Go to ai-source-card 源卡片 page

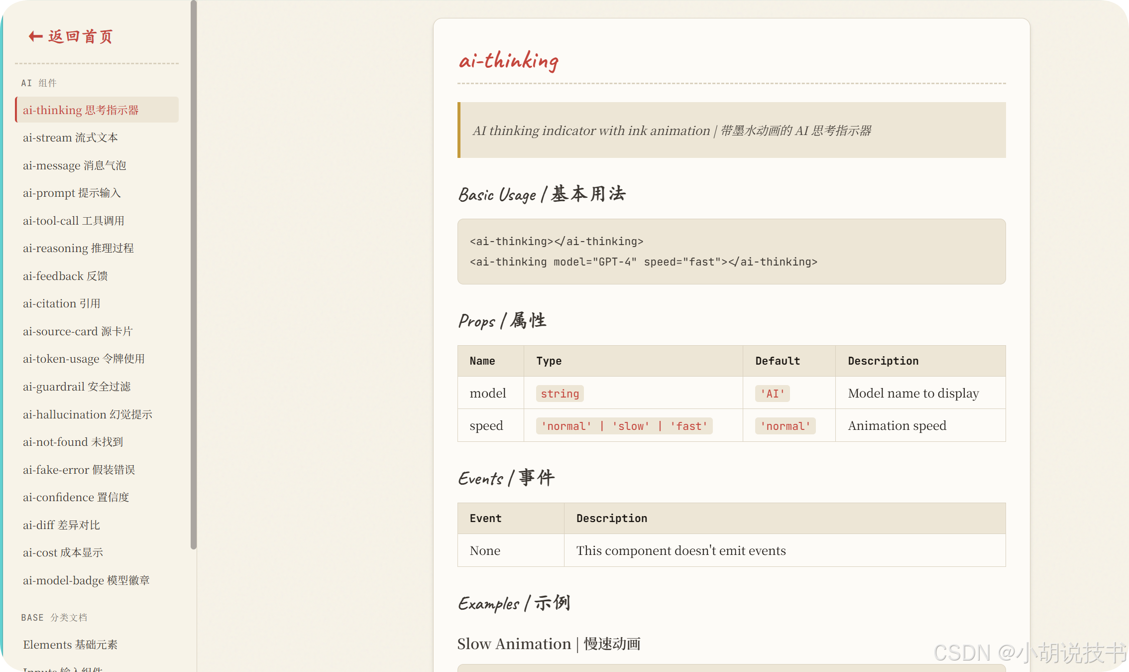pyautogui.click(x=78, y=331)
